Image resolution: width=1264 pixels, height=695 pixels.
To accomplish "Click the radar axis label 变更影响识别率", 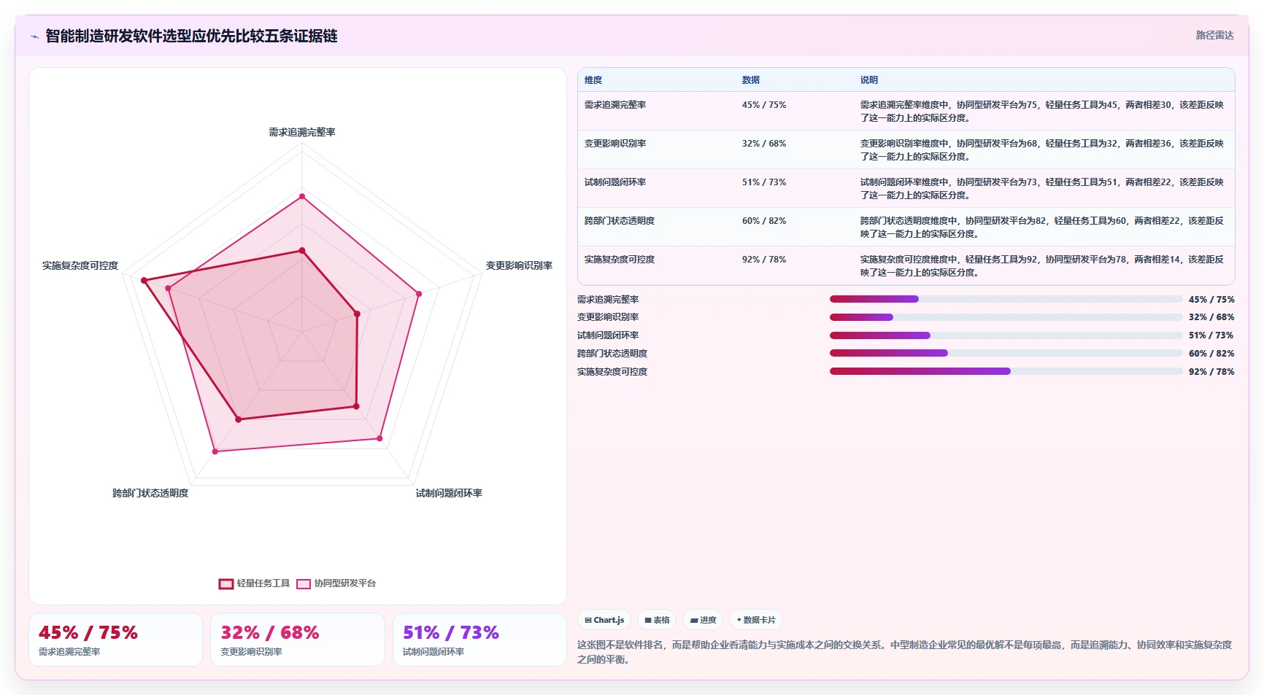I will pos(519,265).
